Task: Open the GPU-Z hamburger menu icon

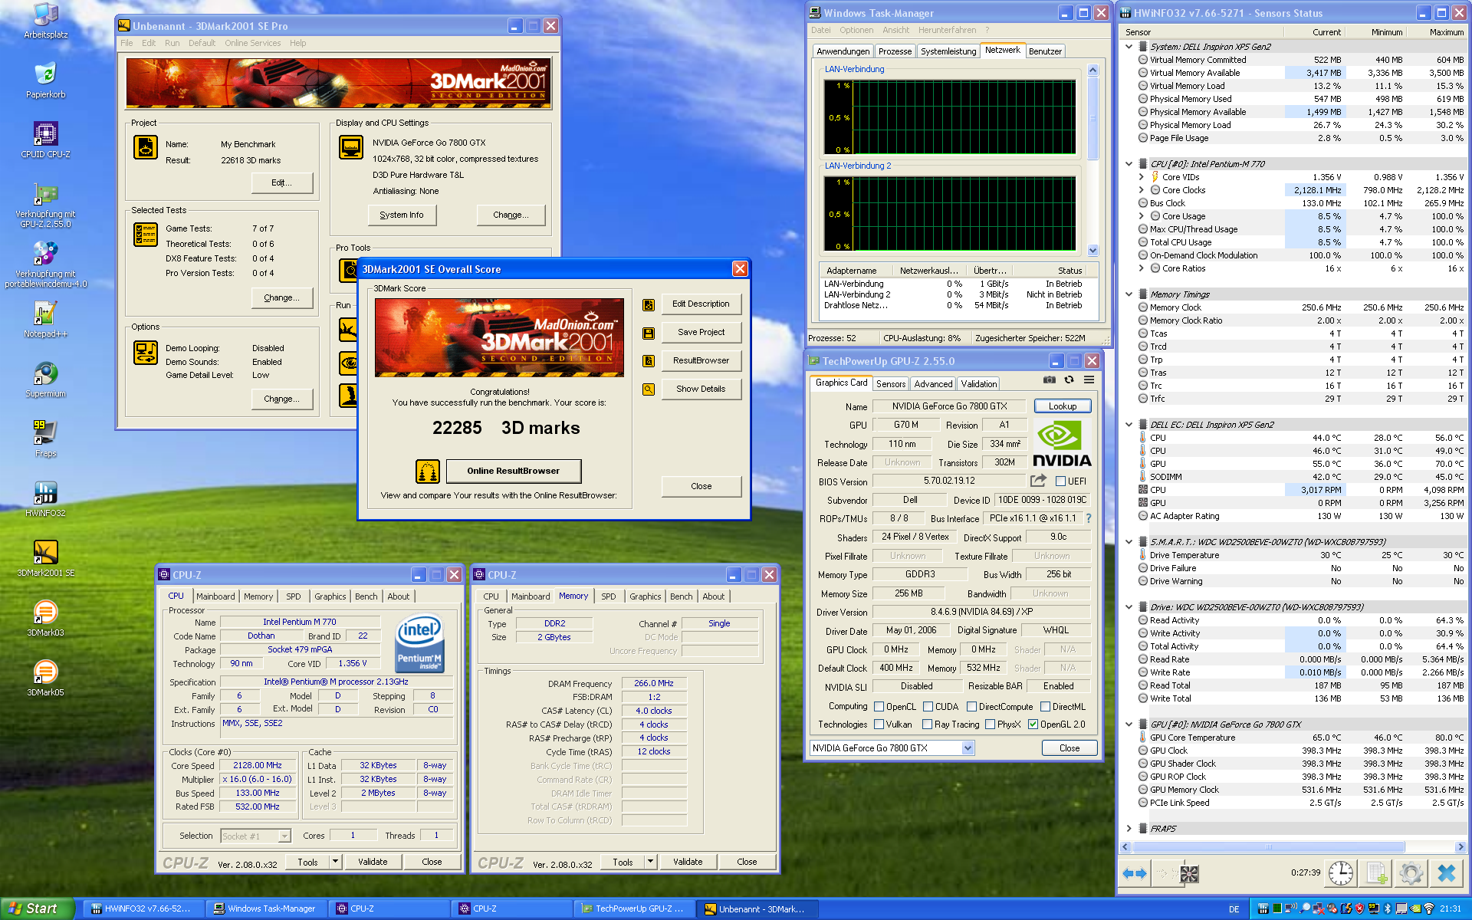Action: coord(1089,379)
